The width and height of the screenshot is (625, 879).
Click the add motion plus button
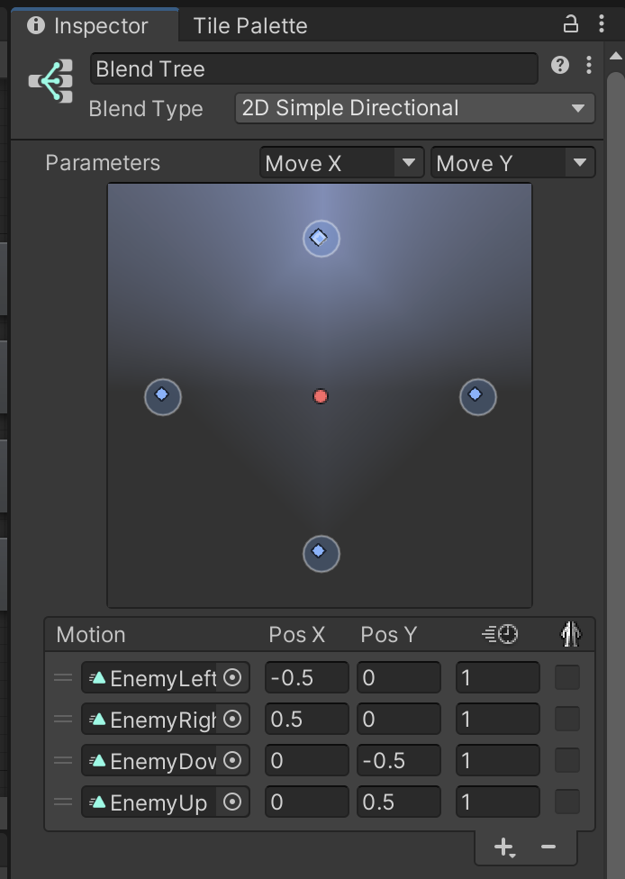(504, 847)
